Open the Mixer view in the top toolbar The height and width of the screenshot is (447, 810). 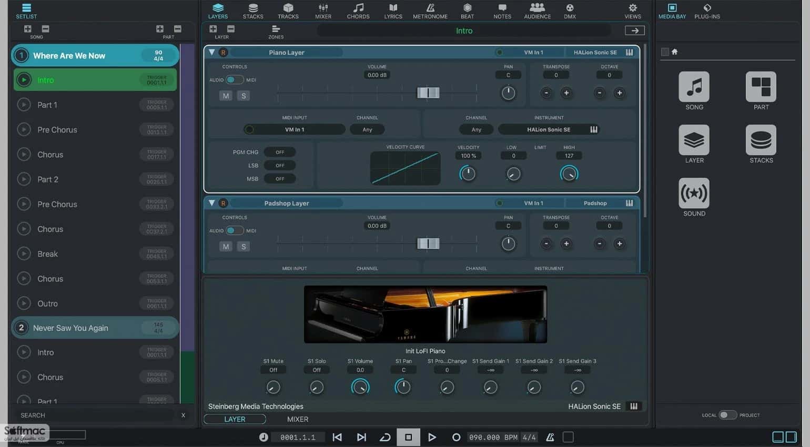click(x=323, y=11)
